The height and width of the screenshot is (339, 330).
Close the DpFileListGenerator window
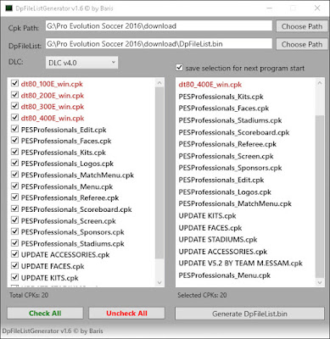pyautogui.click(x=317, y=8)
